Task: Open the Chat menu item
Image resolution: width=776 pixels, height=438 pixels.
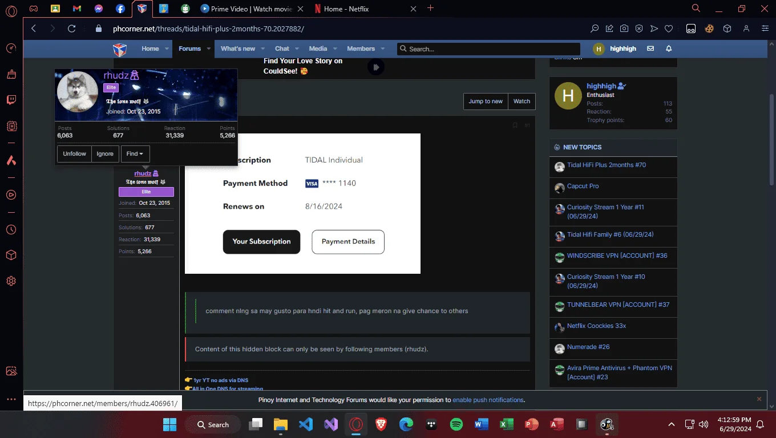Action: coord(282,48)
